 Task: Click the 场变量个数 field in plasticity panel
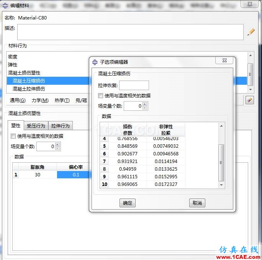(46, 146)
